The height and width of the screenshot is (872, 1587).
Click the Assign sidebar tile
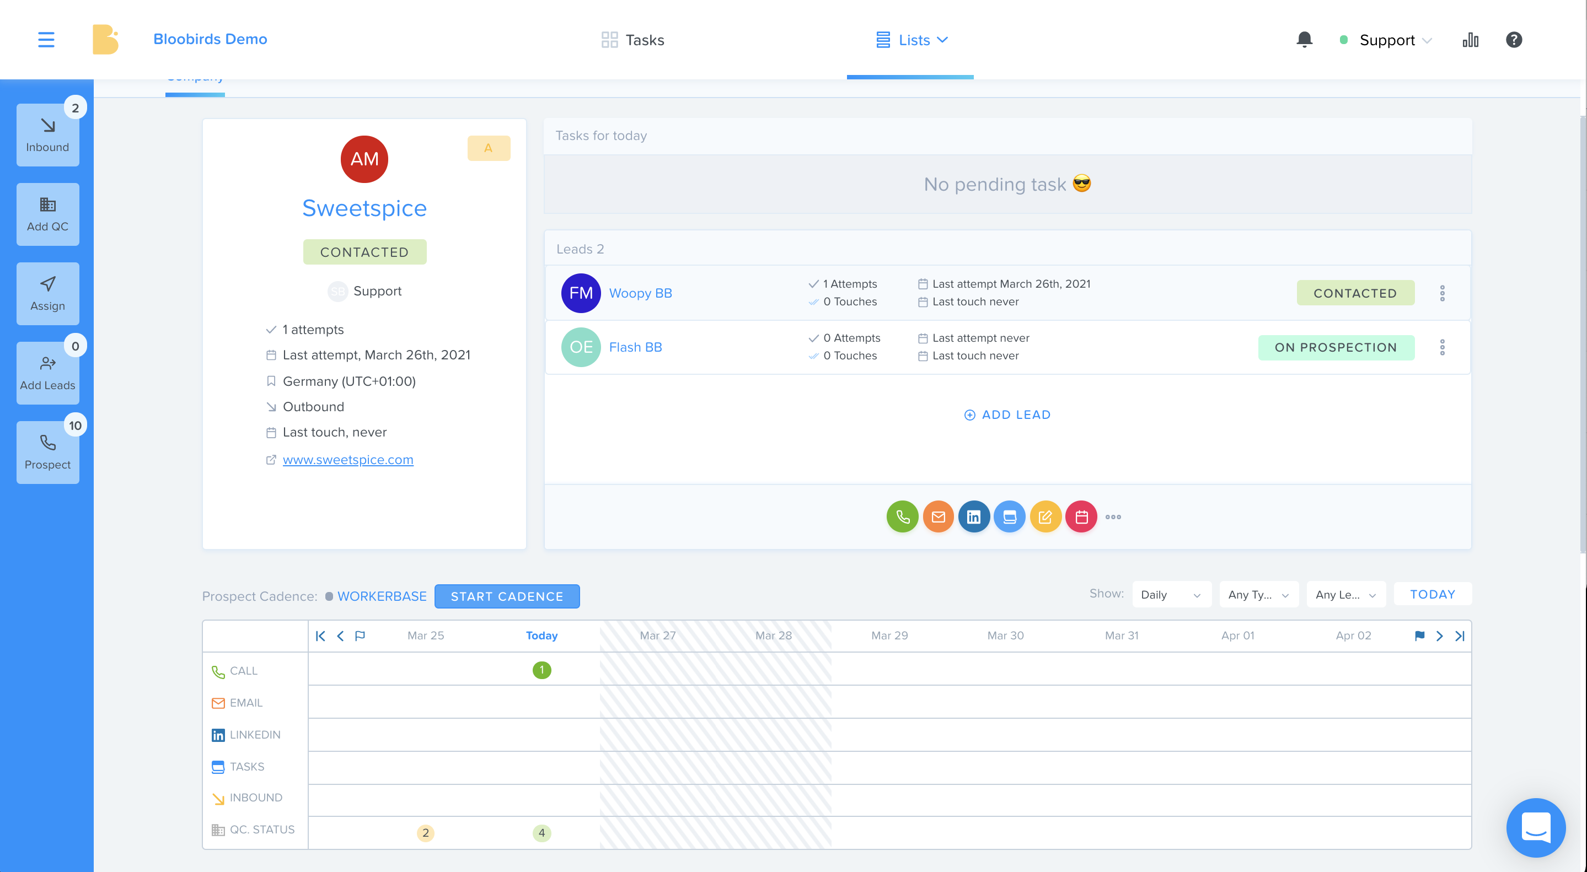(47, 294)
